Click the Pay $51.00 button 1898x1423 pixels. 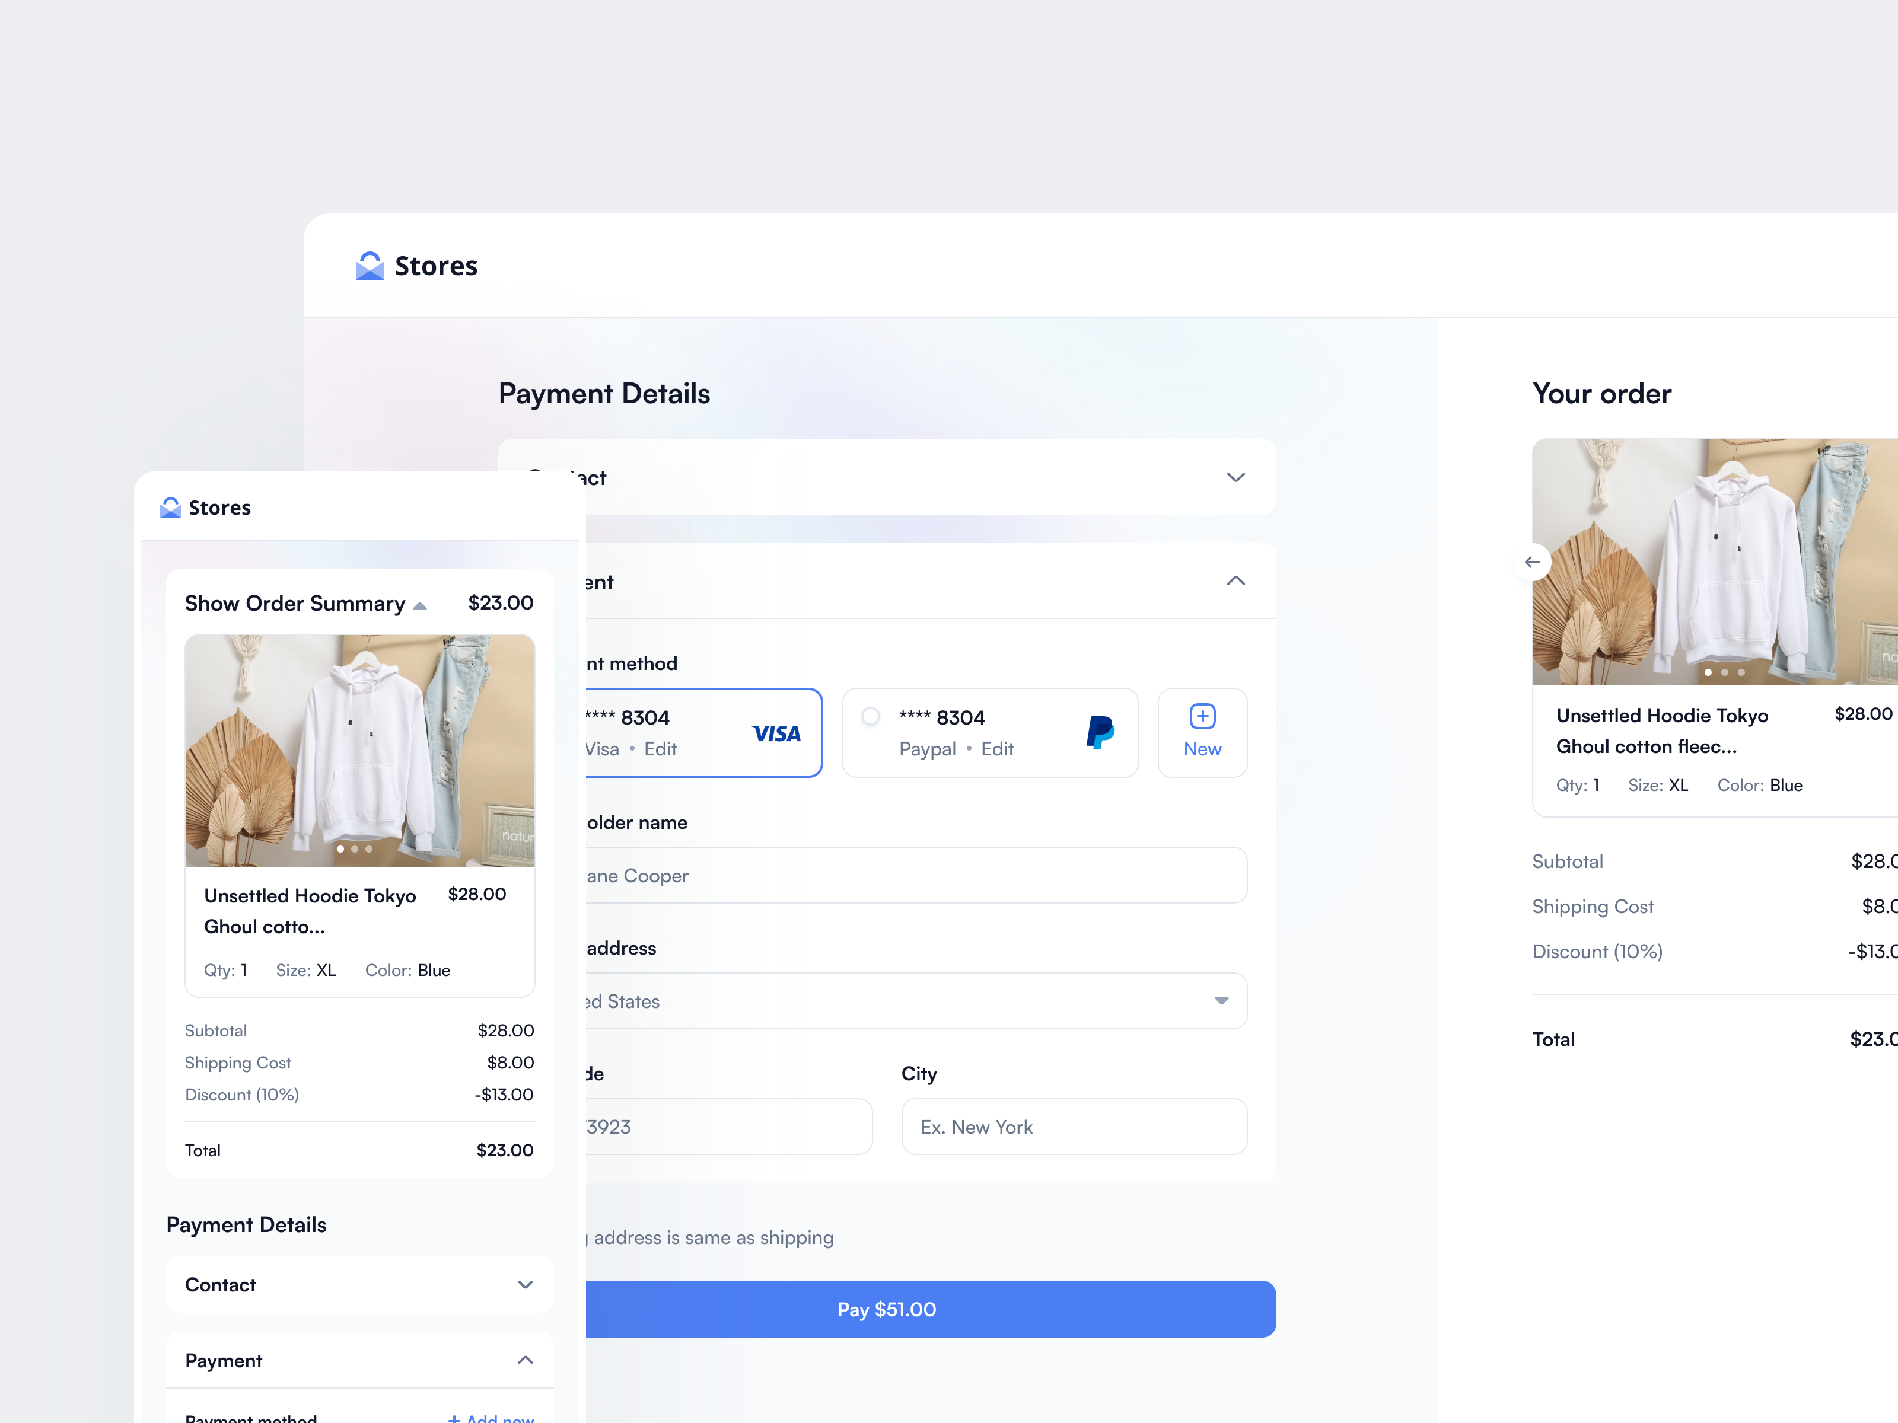click(886, 1309)
